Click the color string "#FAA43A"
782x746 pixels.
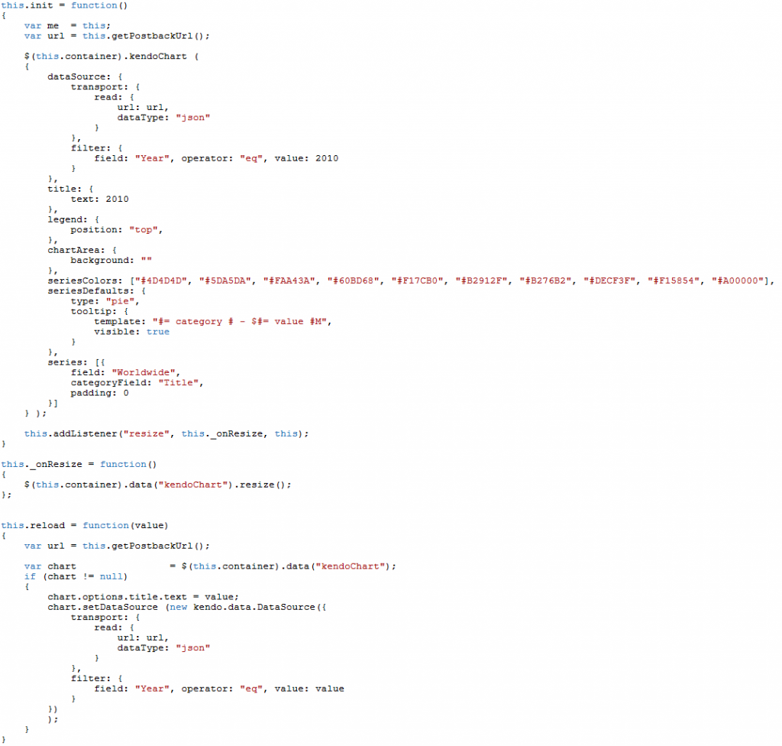[289, 281]
